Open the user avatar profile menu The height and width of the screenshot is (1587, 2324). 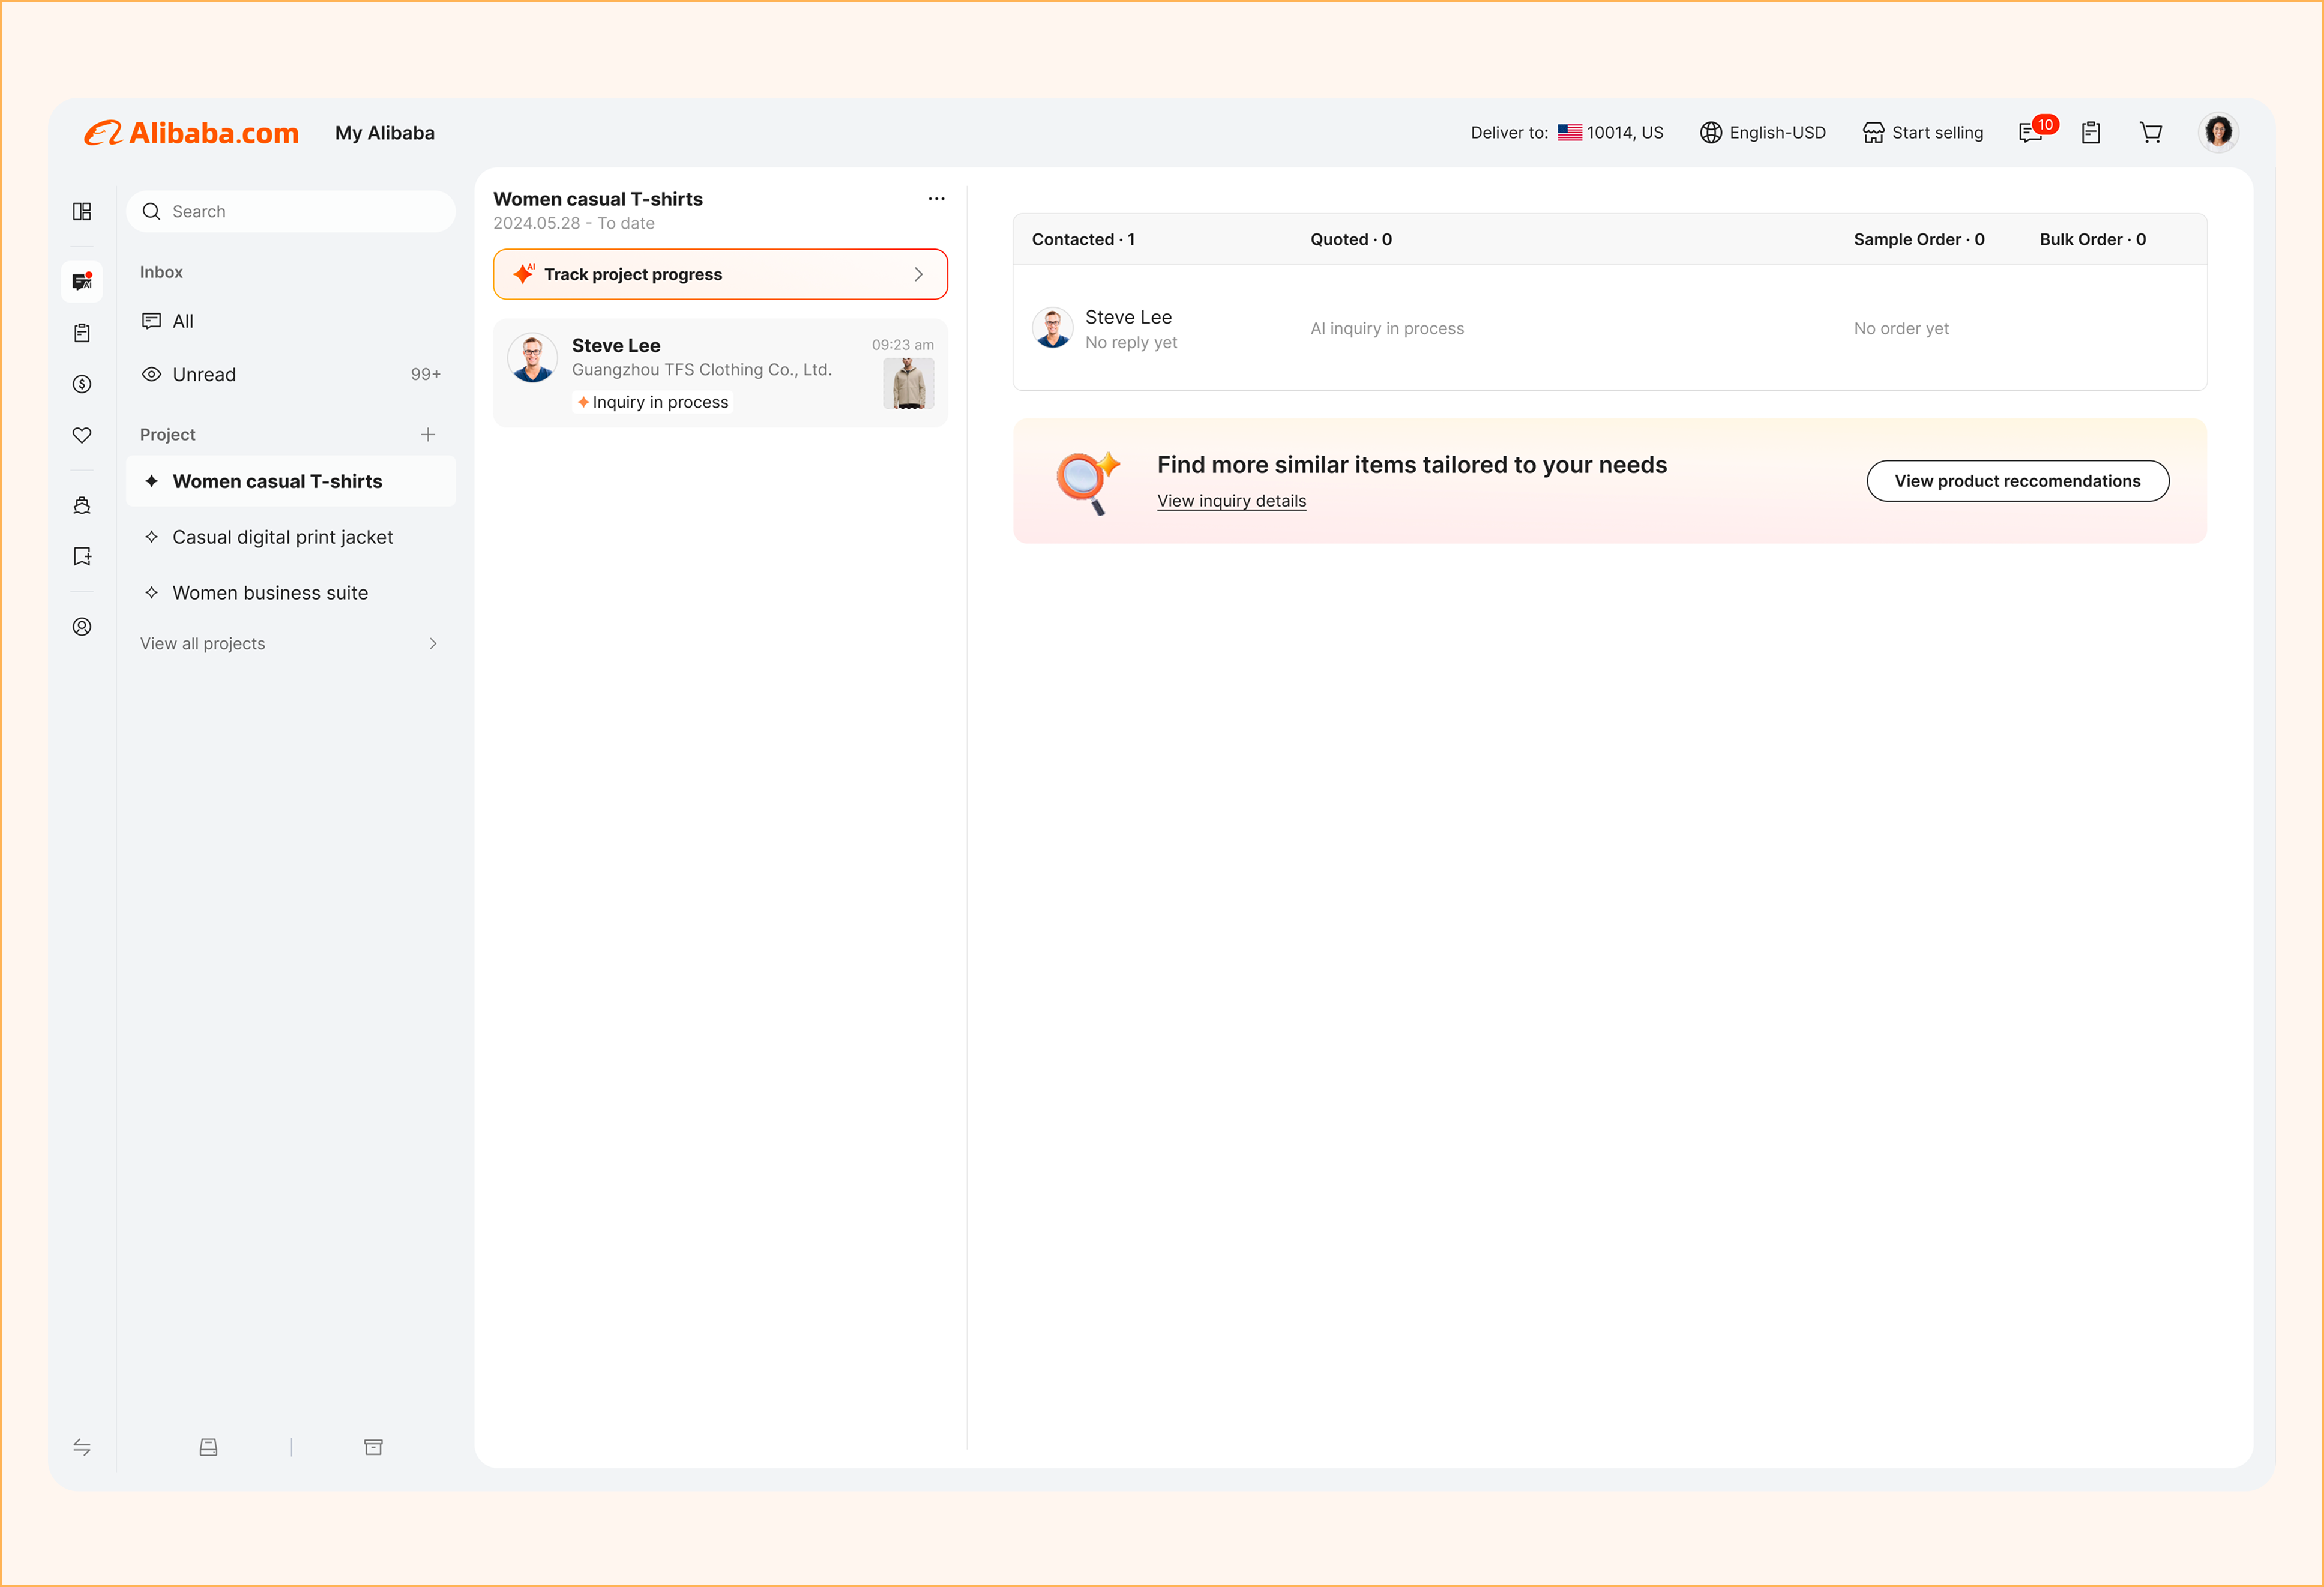(2218, 132)
